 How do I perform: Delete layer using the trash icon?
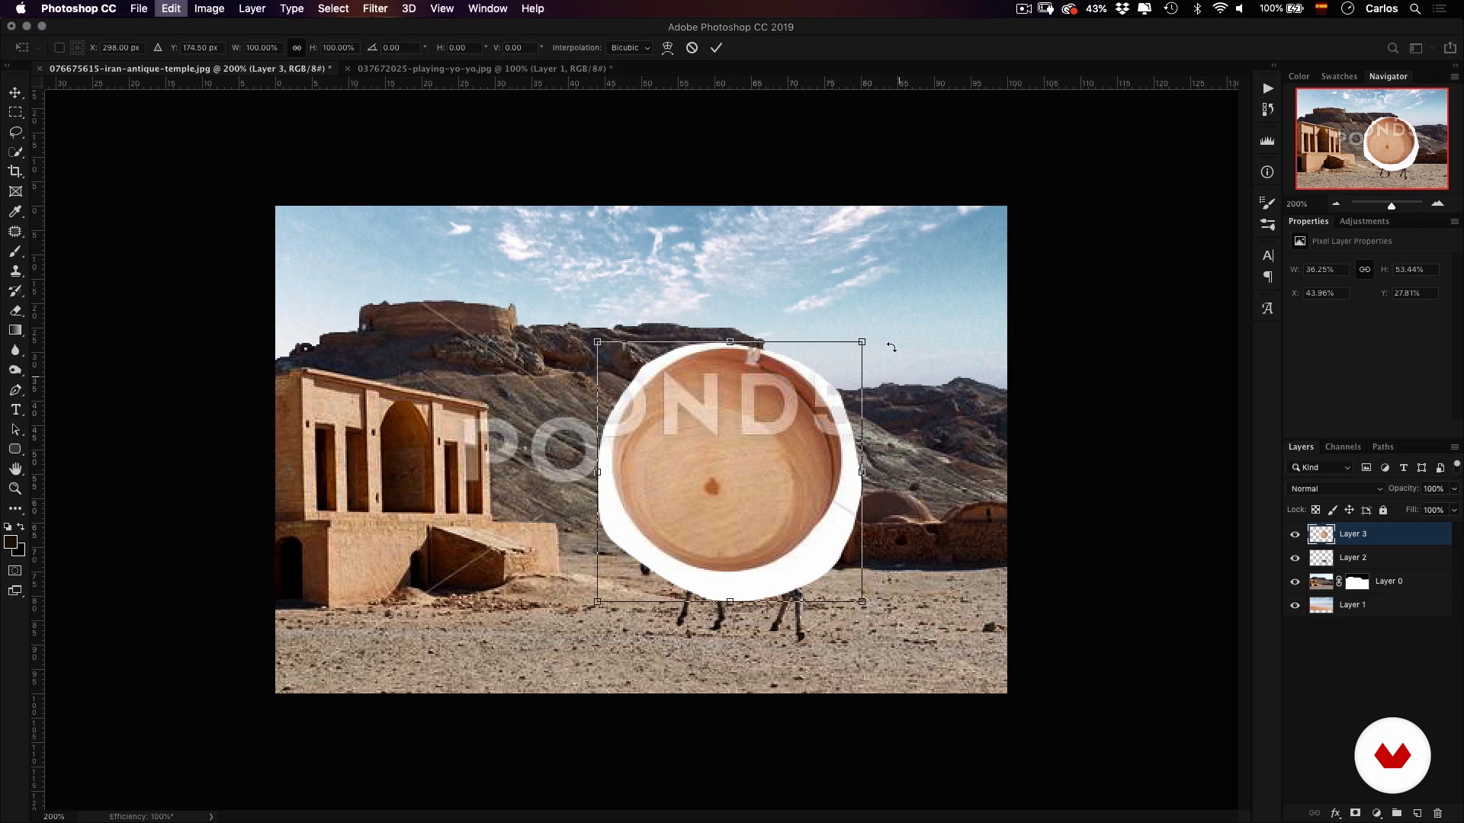click(x=1437, y=813)
